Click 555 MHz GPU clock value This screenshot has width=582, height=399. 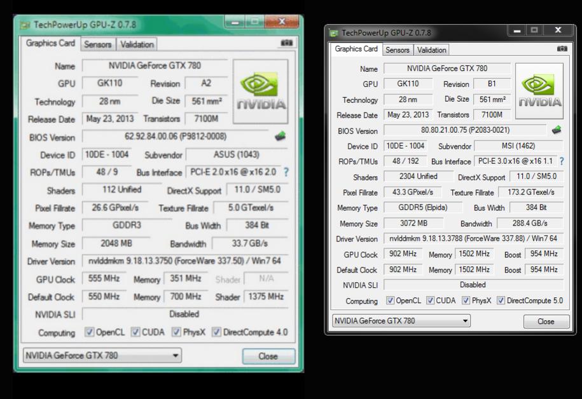[104, 278]
